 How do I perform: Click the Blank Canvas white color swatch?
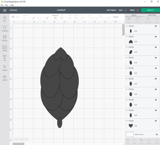click(130, 134)
